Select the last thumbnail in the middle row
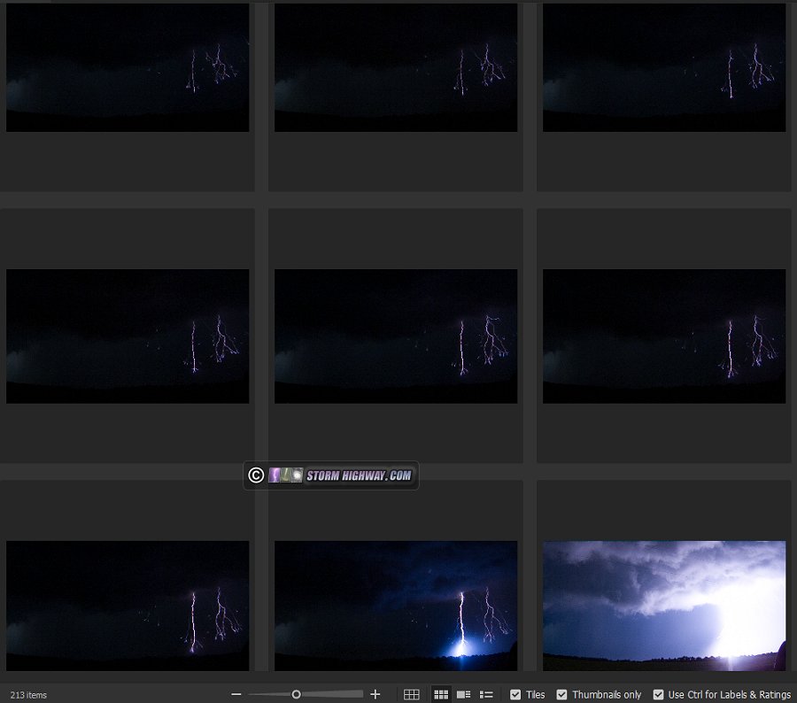Viewport: 797px width, 703px height. pyautogui.click(x=664, y=336)
